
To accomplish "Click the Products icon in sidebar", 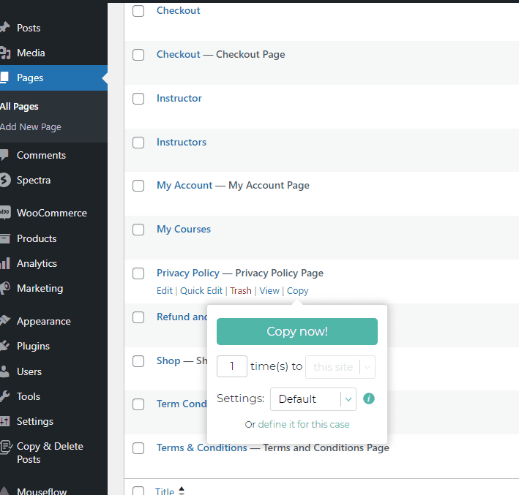I will coord(4,238).
